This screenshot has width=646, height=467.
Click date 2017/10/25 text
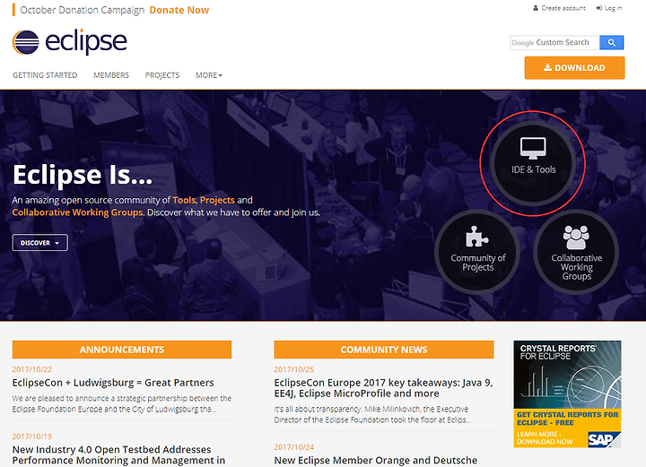coord(294,369)
